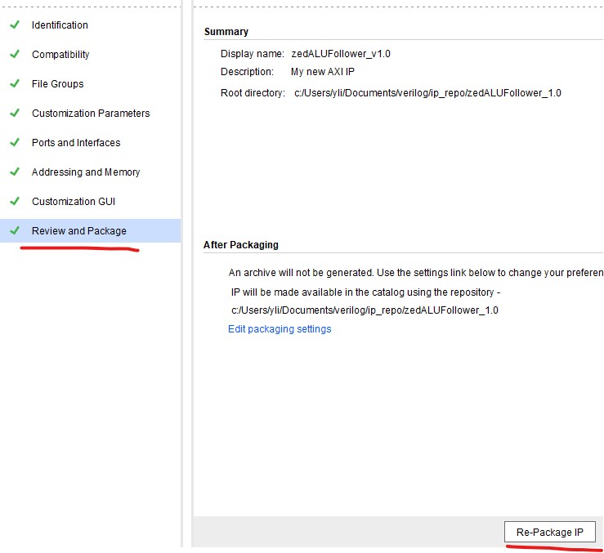Click the green check next to Ports and Interfaces
This screenshot has height=553, width=604.
click(14, 143)
